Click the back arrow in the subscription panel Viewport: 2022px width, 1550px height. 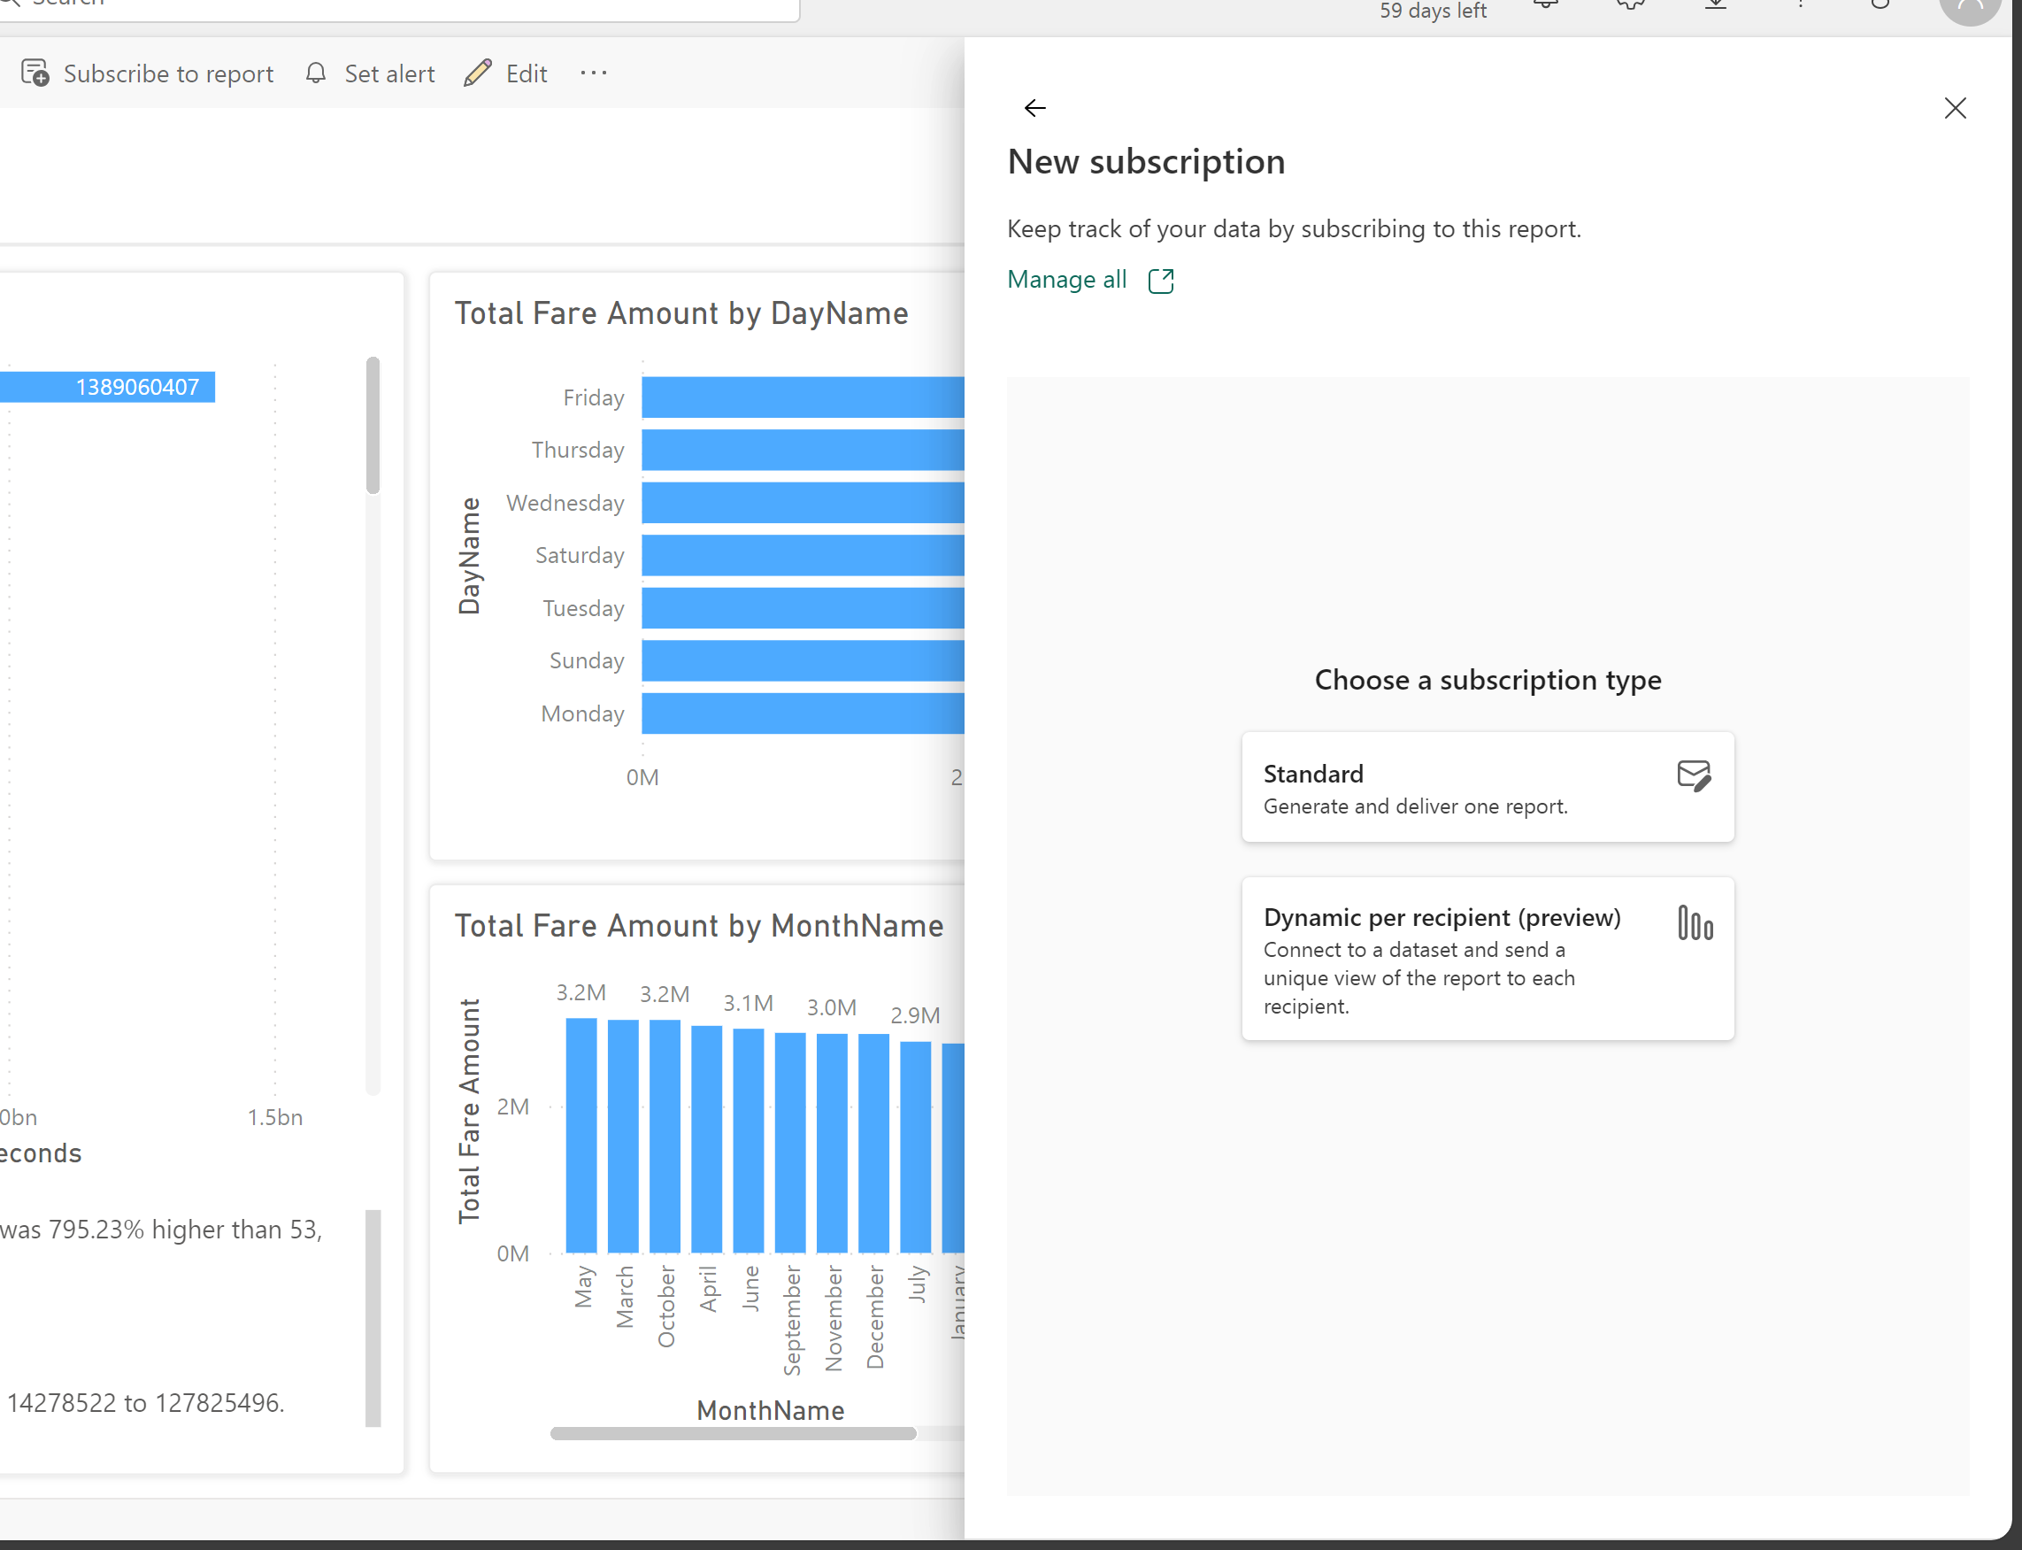(1035, 108)
